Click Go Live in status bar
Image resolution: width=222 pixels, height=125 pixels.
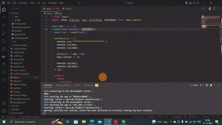(x=194, y=117)
